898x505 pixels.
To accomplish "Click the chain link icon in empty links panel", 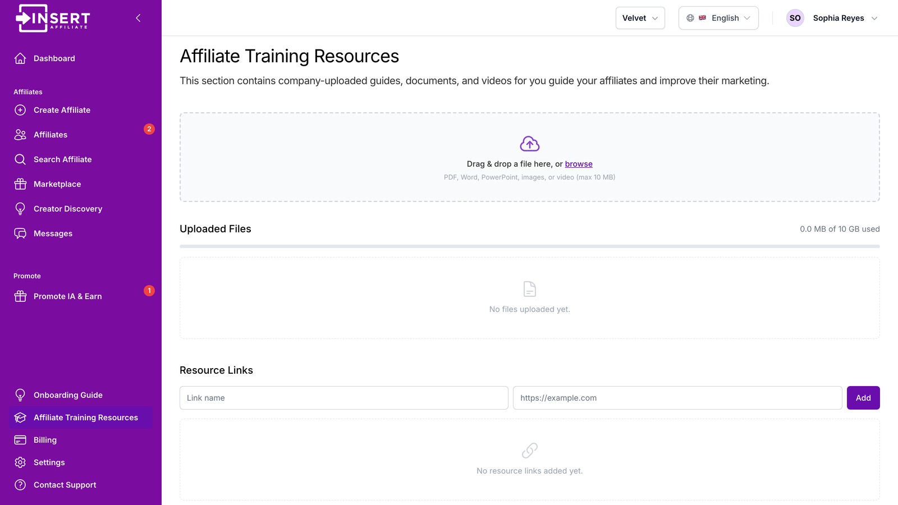I will coord(530,451).
